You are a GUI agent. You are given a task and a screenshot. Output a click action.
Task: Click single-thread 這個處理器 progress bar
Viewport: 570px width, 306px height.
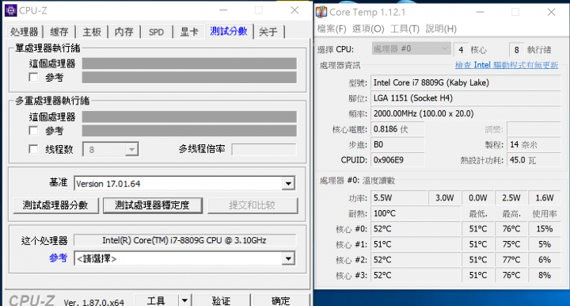point(189,63)
